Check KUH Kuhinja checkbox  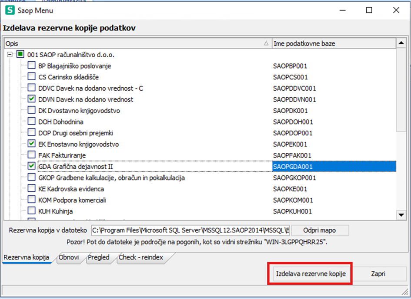tap(31, 211)
